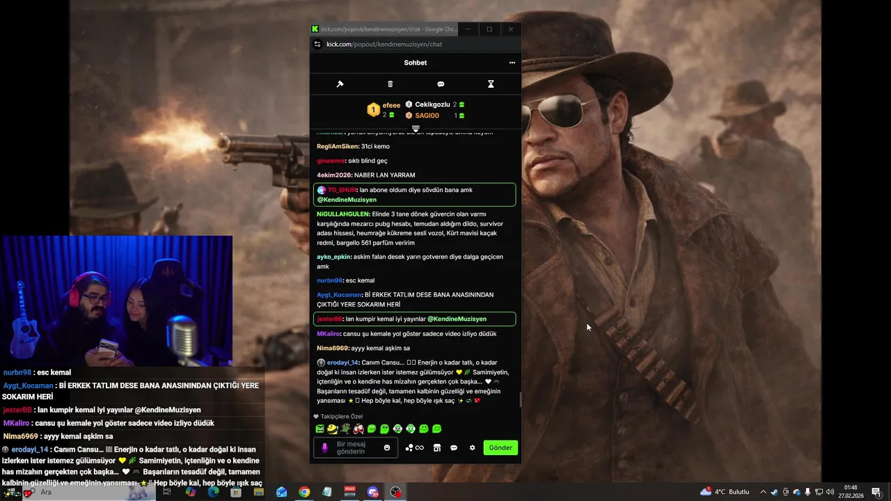Click the Sohbet chat header title
The image size is (891, 501).
416,63
